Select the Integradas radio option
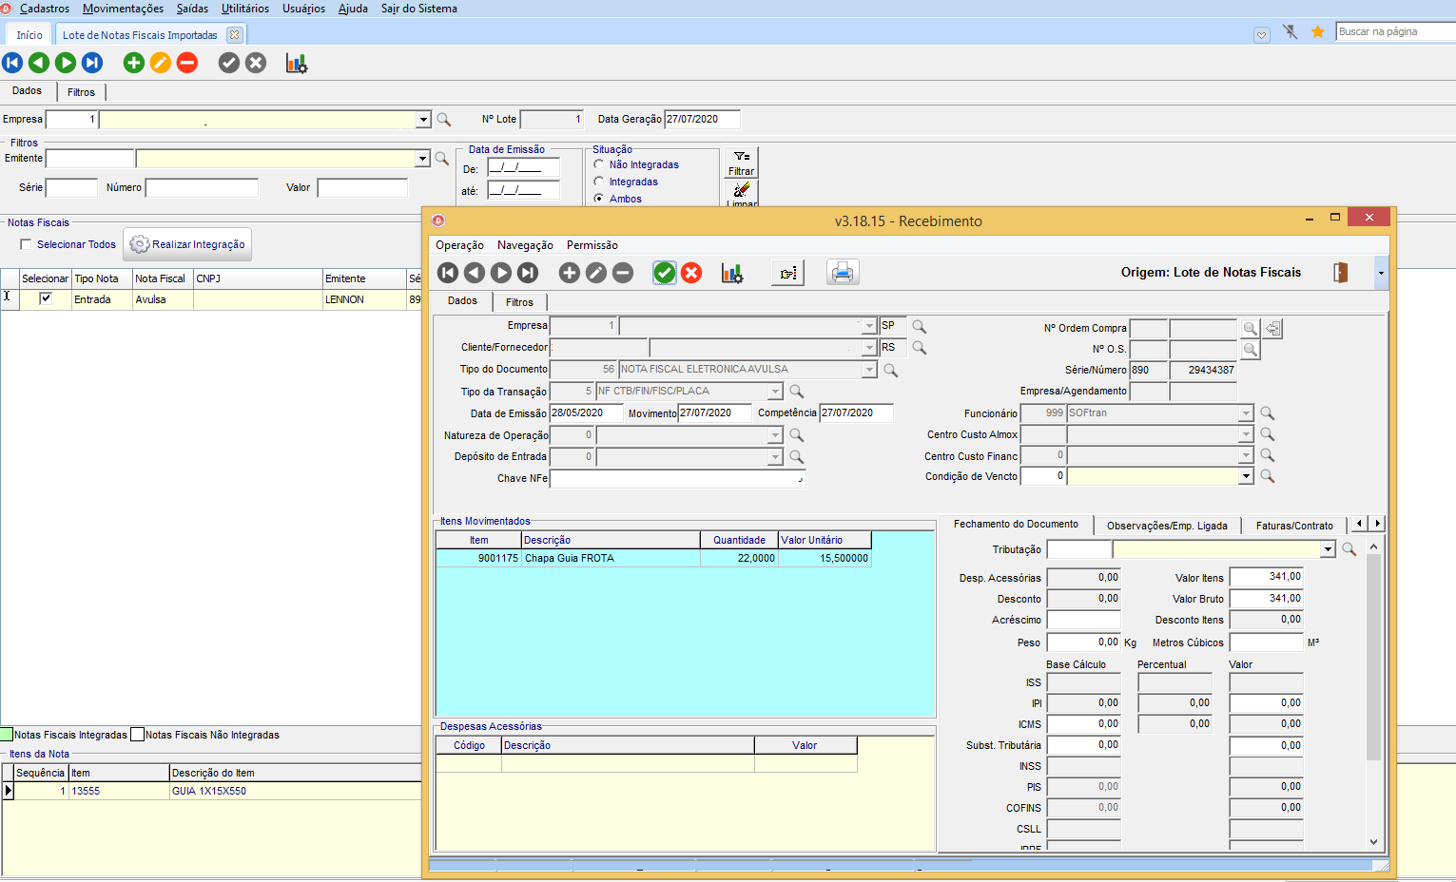This screenshot has width=1456, height=882. [x=599, y=182]
